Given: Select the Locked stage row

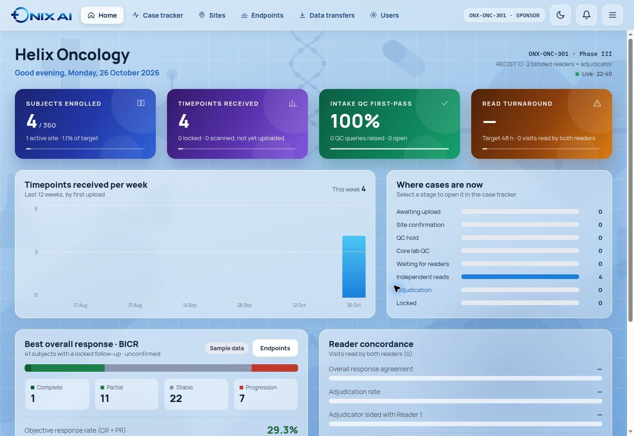Looking at the screenshot, I should 499,303.
